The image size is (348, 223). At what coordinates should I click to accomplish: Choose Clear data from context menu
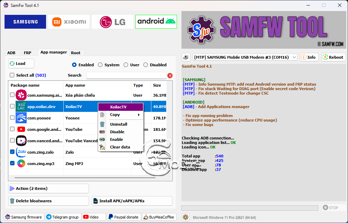[x=121, y=147]
